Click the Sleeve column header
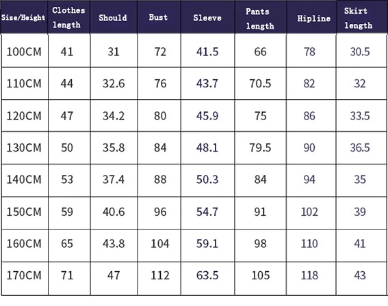388x306 pixels. (207, 18)
